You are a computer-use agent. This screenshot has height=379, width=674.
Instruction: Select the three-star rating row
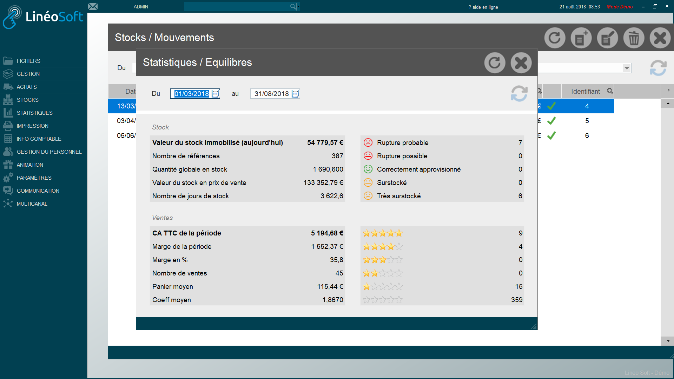[x=442, y=260]
